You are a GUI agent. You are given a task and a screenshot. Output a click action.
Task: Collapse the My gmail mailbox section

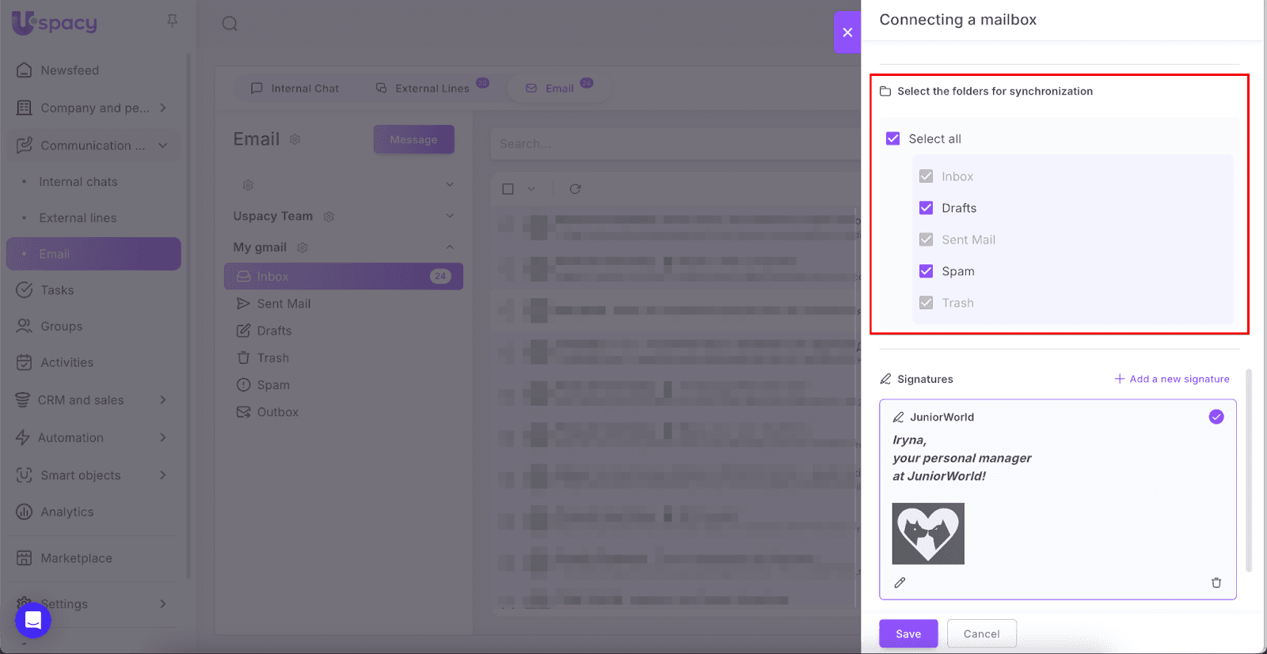[449, 248]
